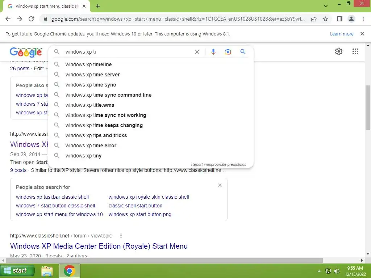371x278 pixels.
Task: Reload the current page
Action: [x=31, y=19]
